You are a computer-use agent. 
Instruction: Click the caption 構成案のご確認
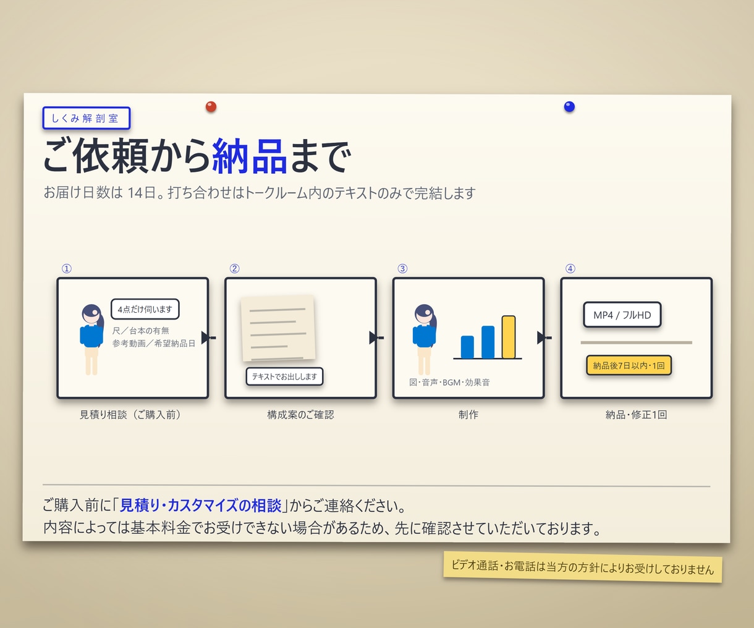(300, 415)
